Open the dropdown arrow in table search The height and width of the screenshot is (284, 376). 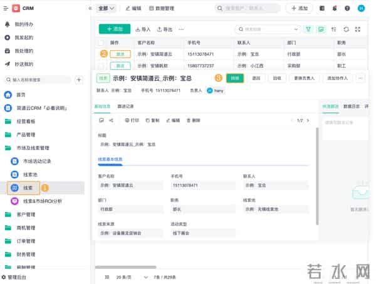coord(296,29)
